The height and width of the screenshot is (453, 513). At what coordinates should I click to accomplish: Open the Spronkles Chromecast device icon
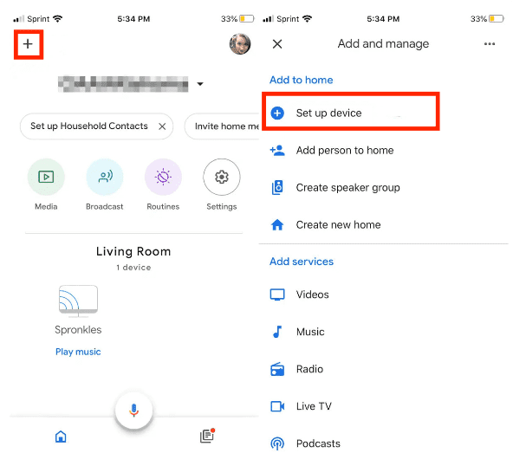pos(78,301)
